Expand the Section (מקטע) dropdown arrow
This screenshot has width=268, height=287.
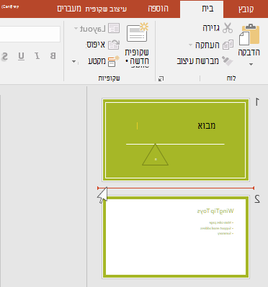(x=74, y=62)
